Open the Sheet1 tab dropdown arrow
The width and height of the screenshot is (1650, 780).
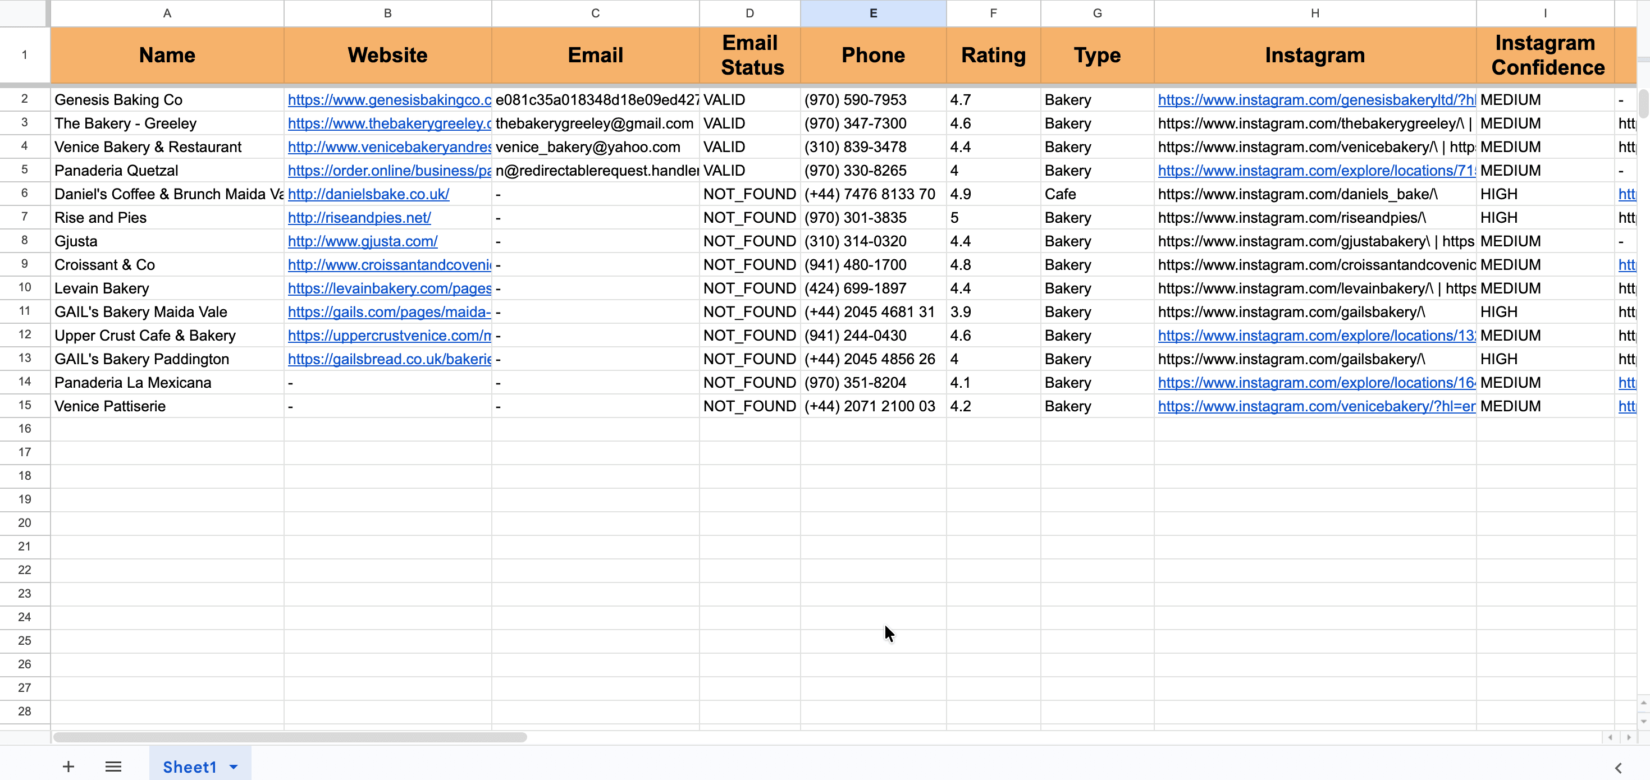234,767
